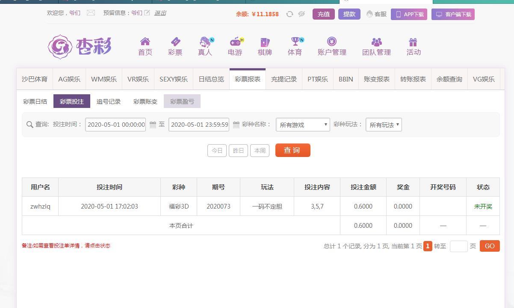Click page number 1 indicator
The image size is (514, 308).
click(428, 246)
